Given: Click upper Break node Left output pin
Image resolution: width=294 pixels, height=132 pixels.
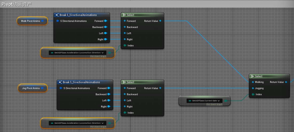Looking at the screenshot, I should (x=105, y=33).
